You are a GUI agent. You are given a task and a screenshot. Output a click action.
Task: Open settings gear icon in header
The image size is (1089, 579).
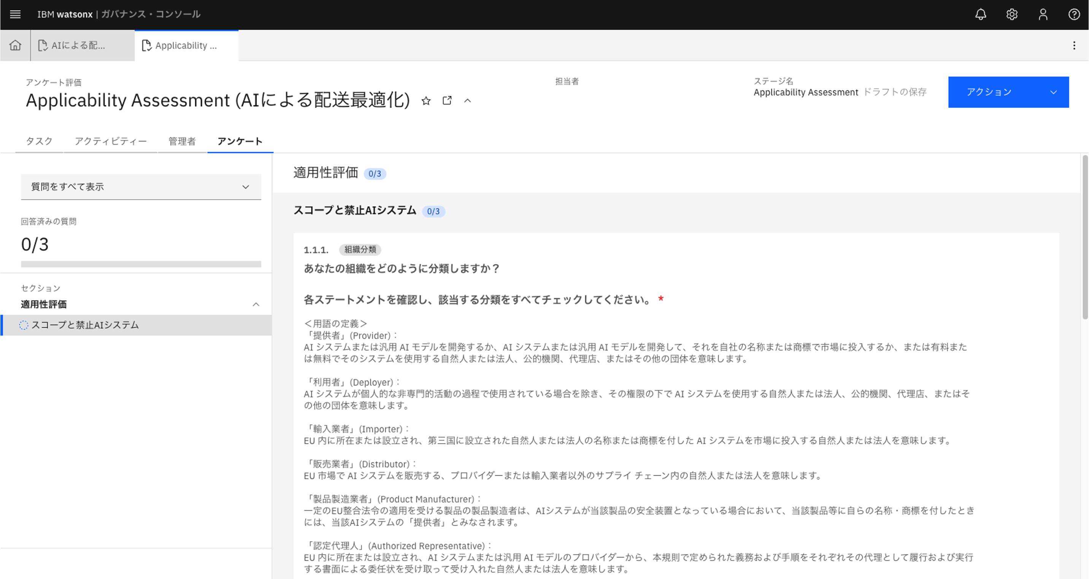tap(1012, 14)
